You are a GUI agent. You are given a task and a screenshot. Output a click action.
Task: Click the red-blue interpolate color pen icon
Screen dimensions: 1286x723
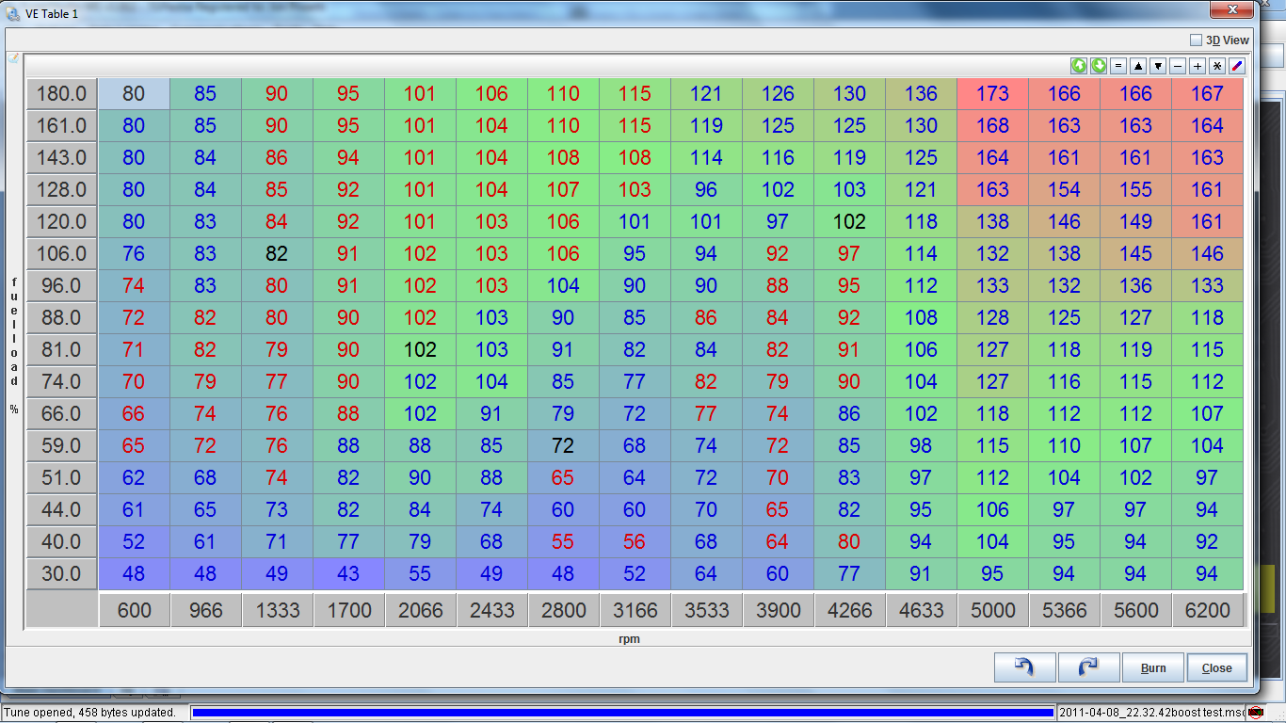[x=1237, y=66]
